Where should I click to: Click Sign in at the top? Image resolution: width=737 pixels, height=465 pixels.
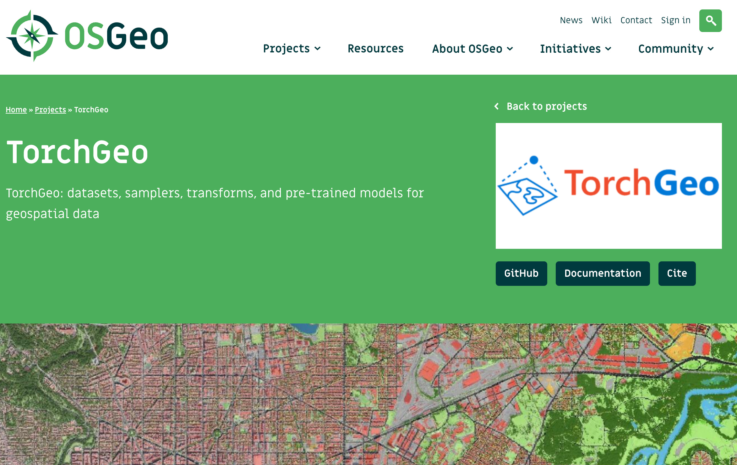point(675,20)
